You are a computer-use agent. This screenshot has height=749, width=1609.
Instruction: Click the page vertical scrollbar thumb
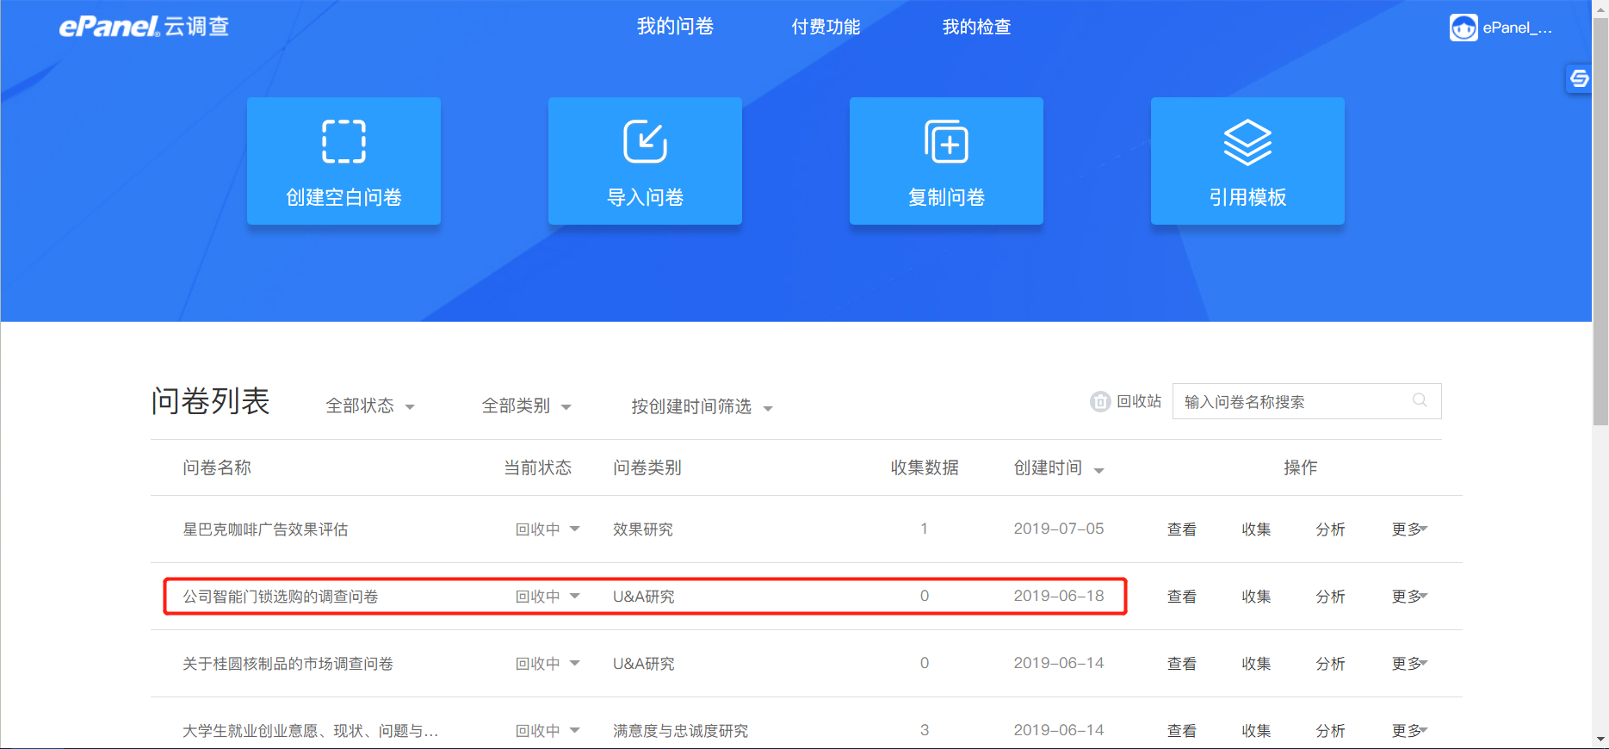click(1600, 220)
